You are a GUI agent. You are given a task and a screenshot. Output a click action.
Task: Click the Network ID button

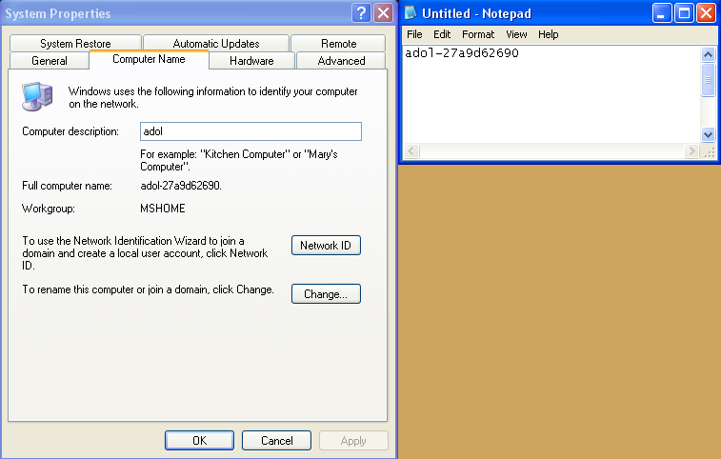[x=326, y=245]
